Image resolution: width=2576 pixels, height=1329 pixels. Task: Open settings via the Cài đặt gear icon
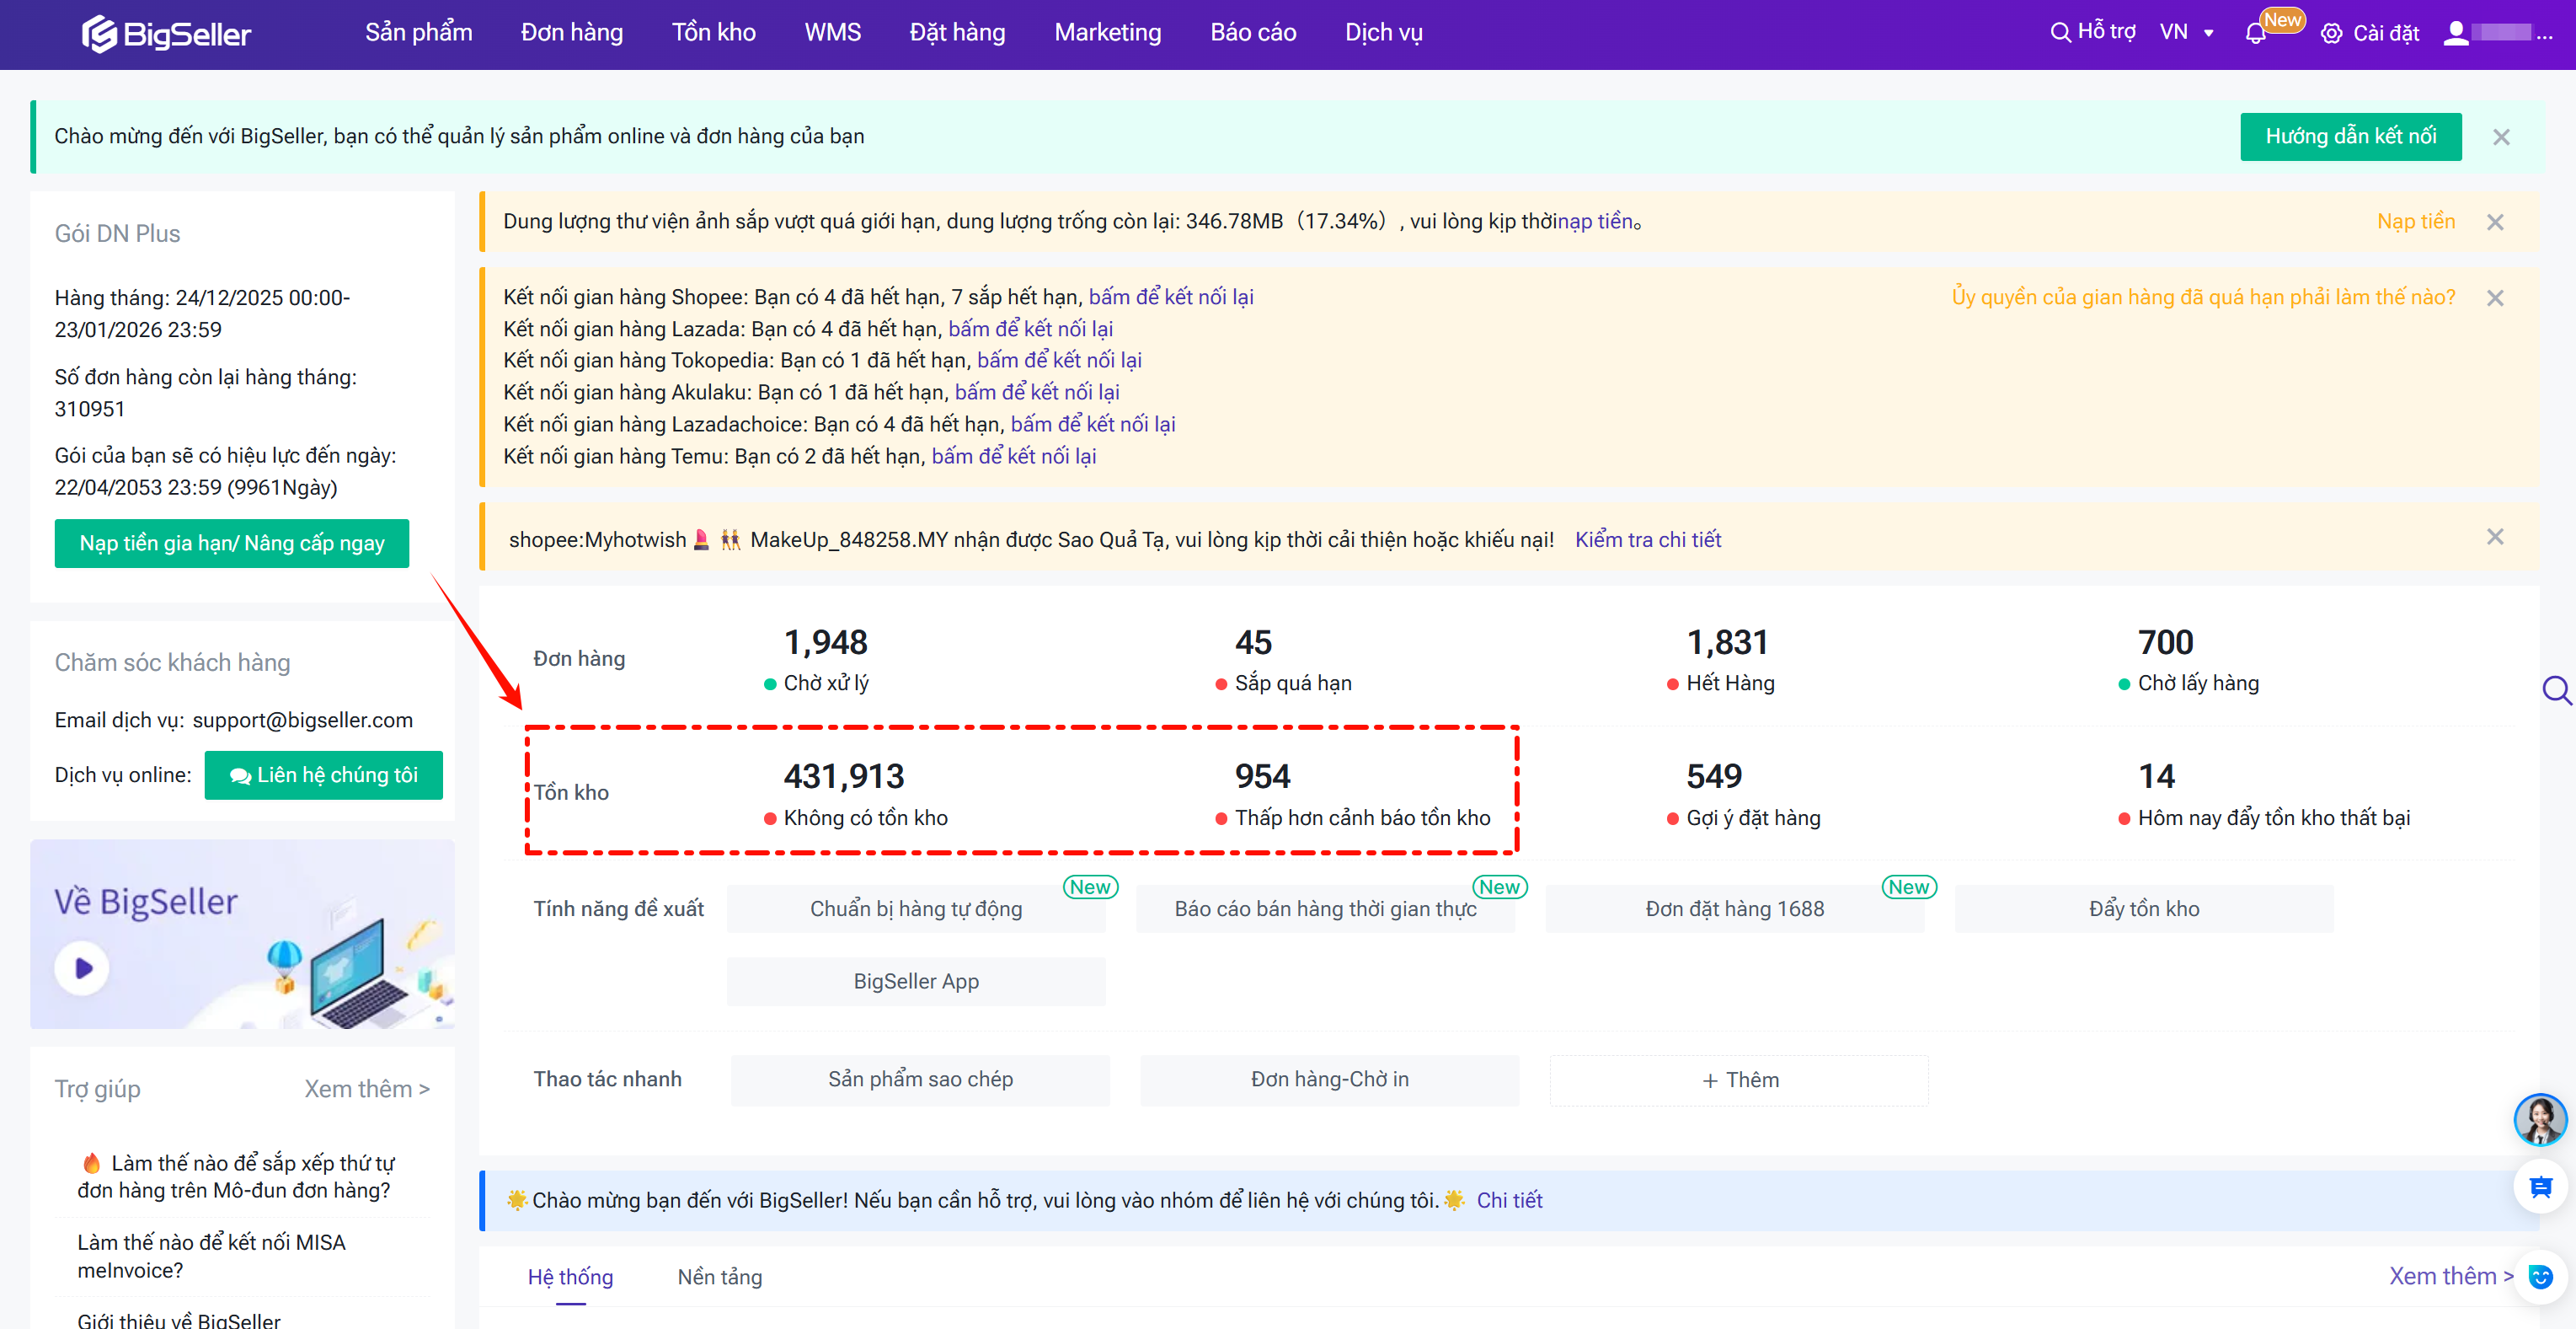(2332, 33)
